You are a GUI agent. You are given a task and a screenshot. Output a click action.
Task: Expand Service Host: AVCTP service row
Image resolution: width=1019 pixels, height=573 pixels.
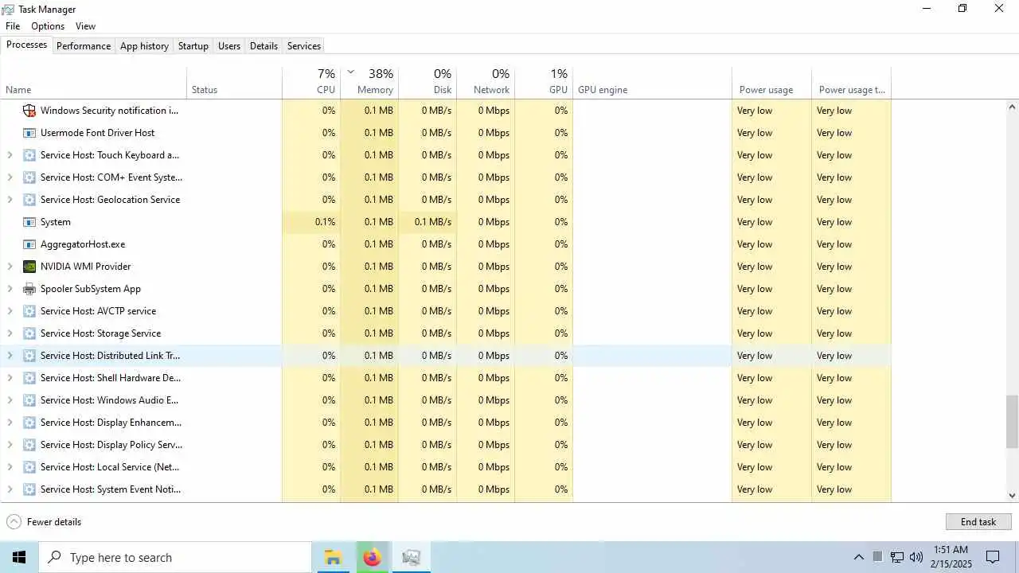[10, 311]
